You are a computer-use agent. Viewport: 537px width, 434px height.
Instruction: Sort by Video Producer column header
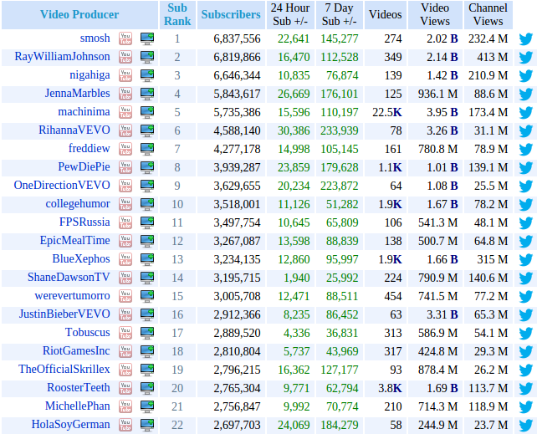[x=79, y=15]
